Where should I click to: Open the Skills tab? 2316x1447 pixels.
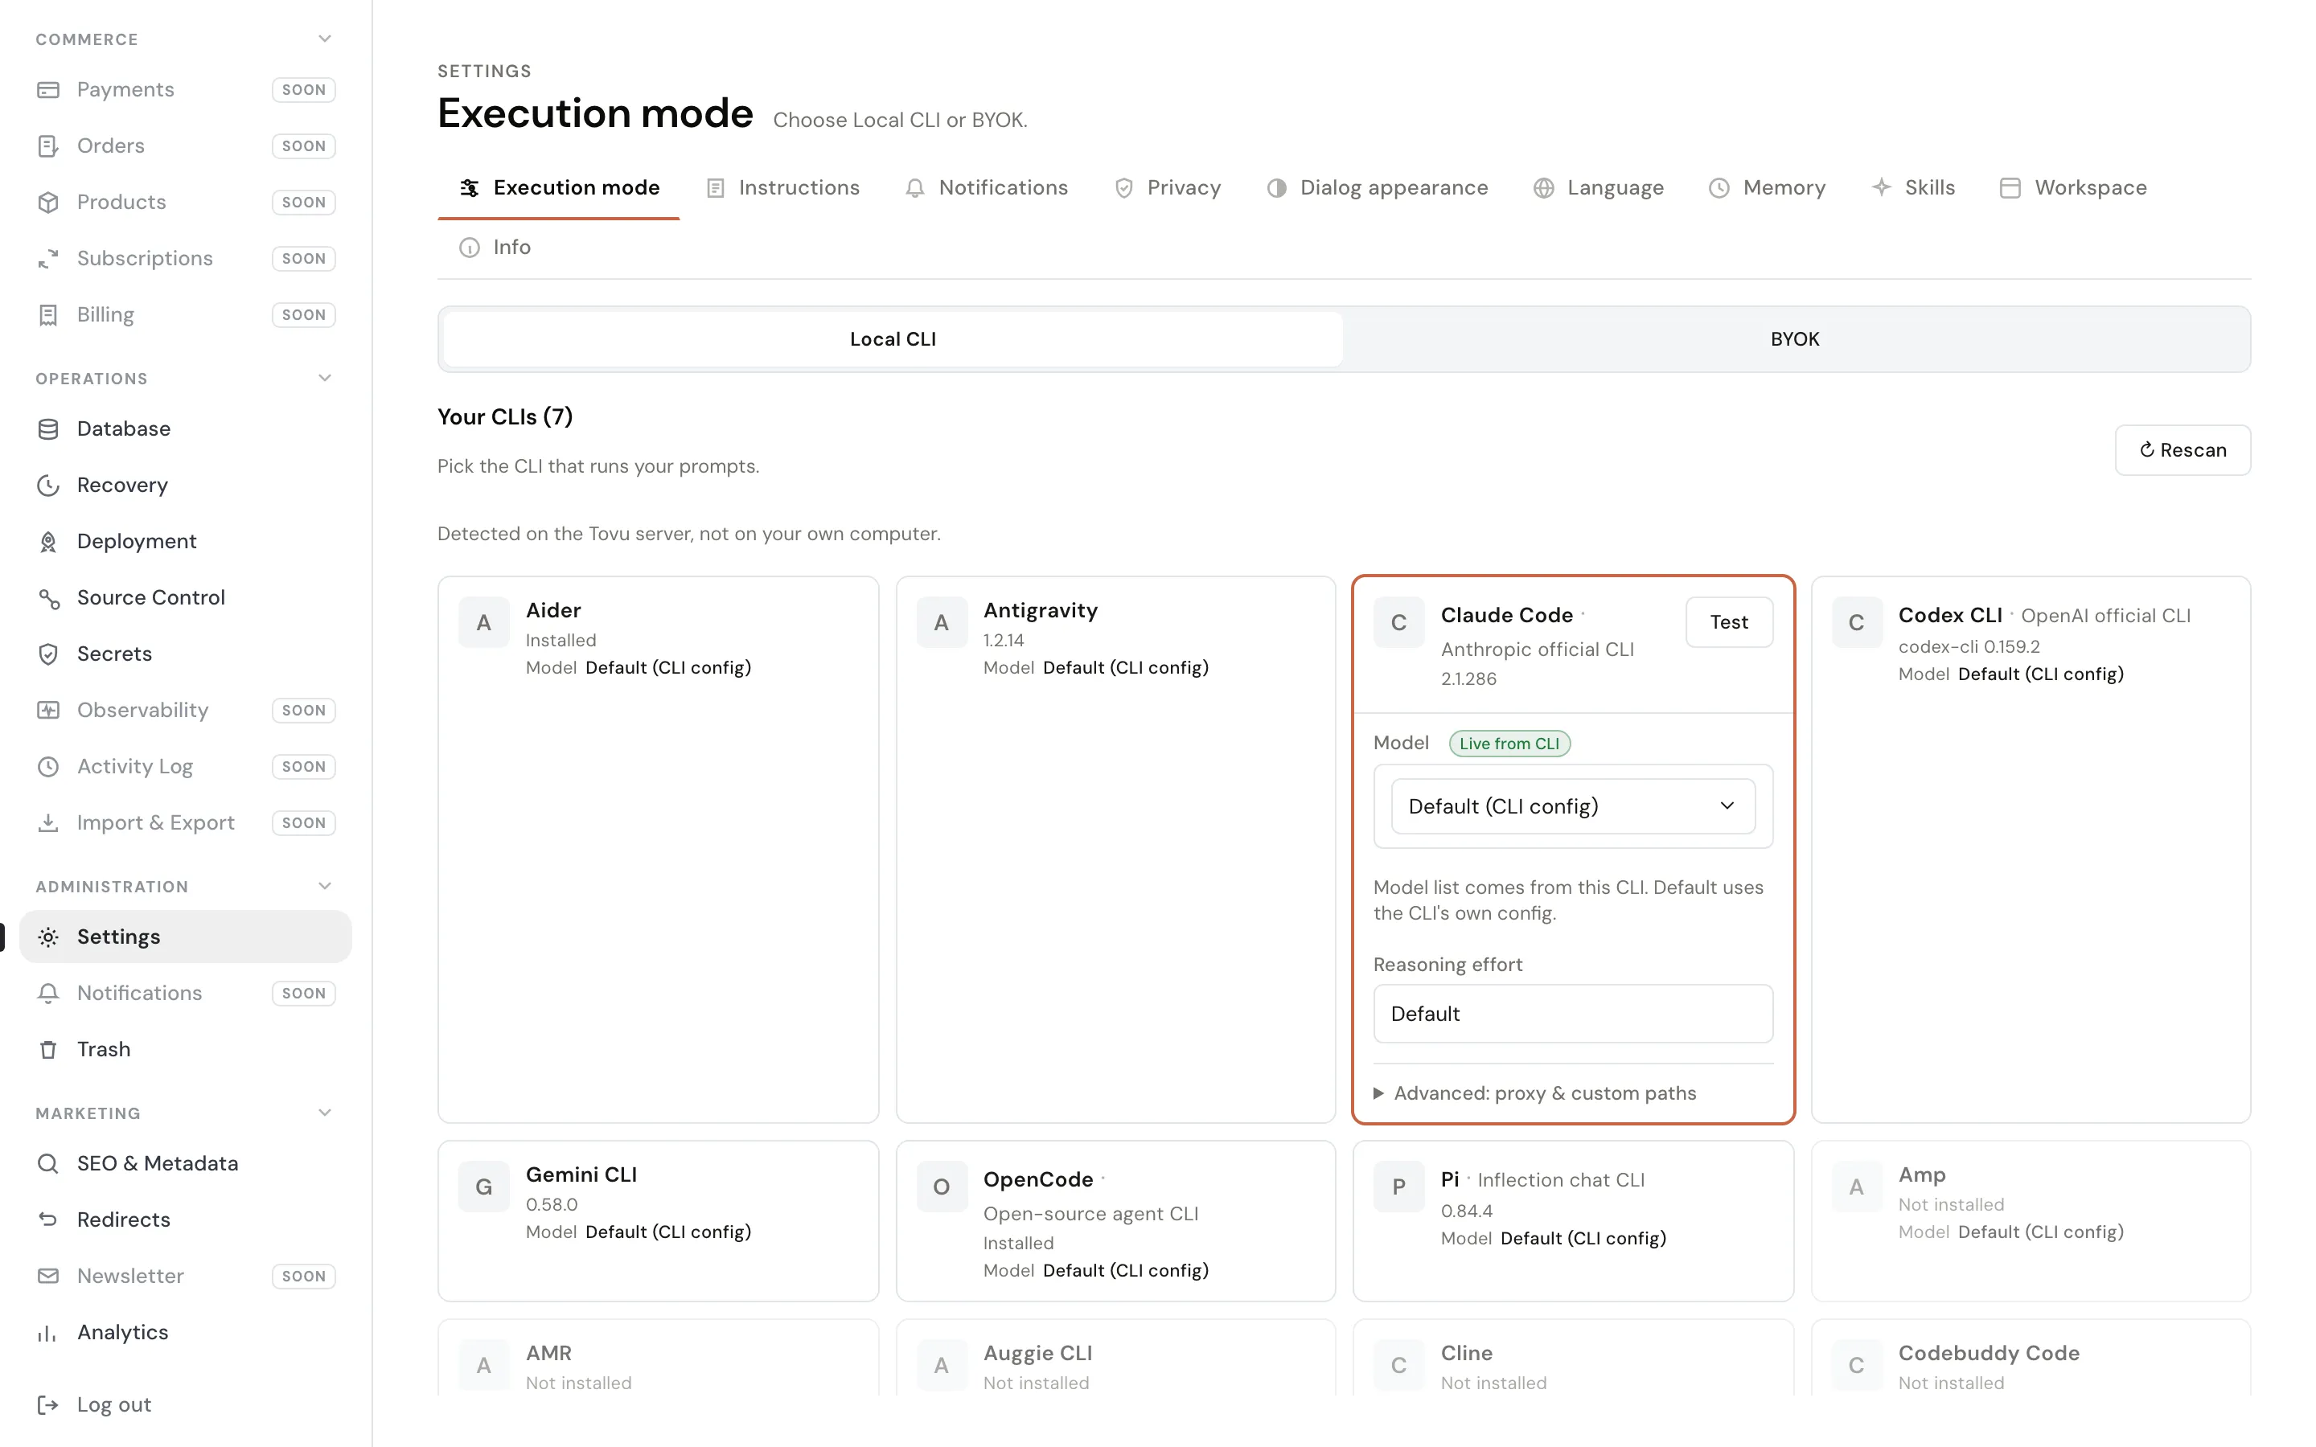point(1912,189)
